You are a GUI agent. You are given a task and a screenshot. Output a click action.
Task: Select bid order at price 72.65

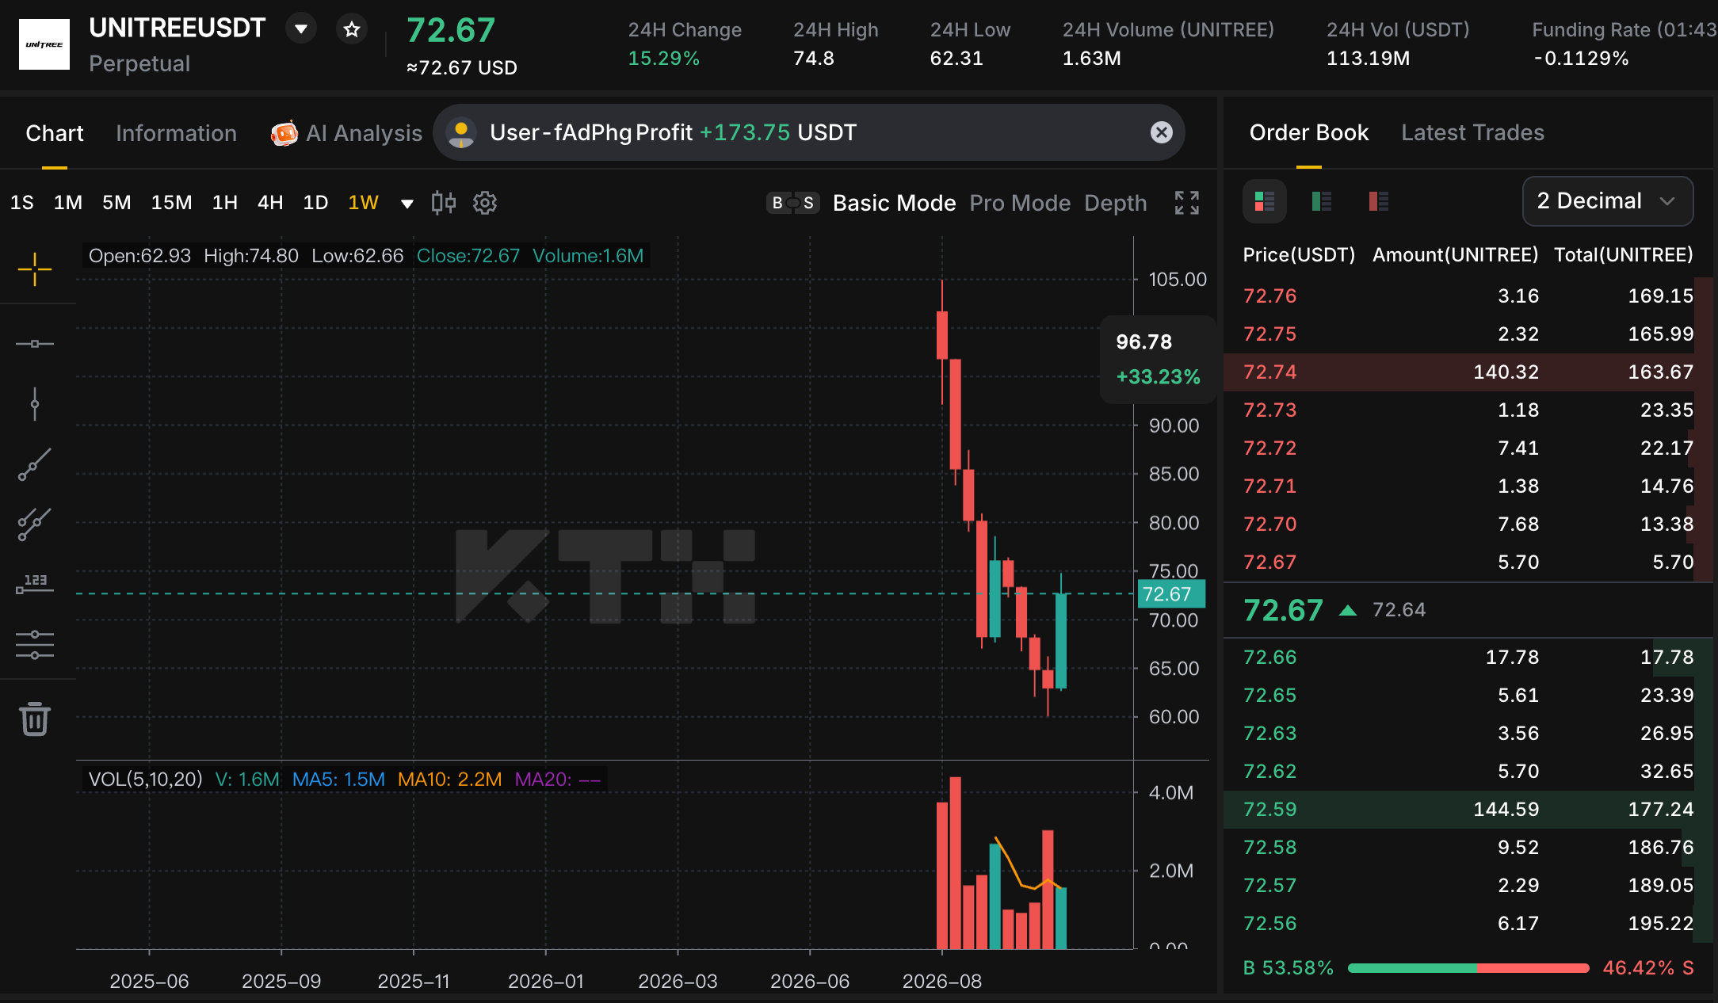click(1468, 695)
